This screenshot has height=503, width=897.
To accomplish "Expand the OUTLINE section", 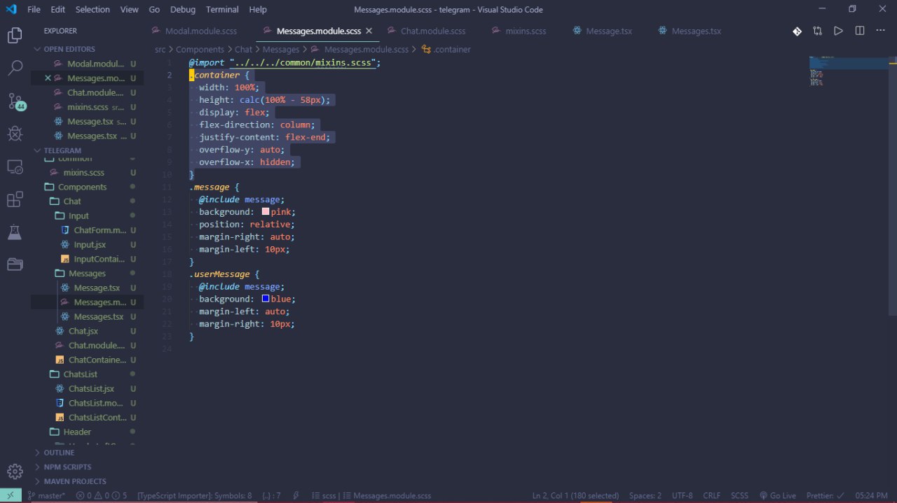I will pos(59,453).
